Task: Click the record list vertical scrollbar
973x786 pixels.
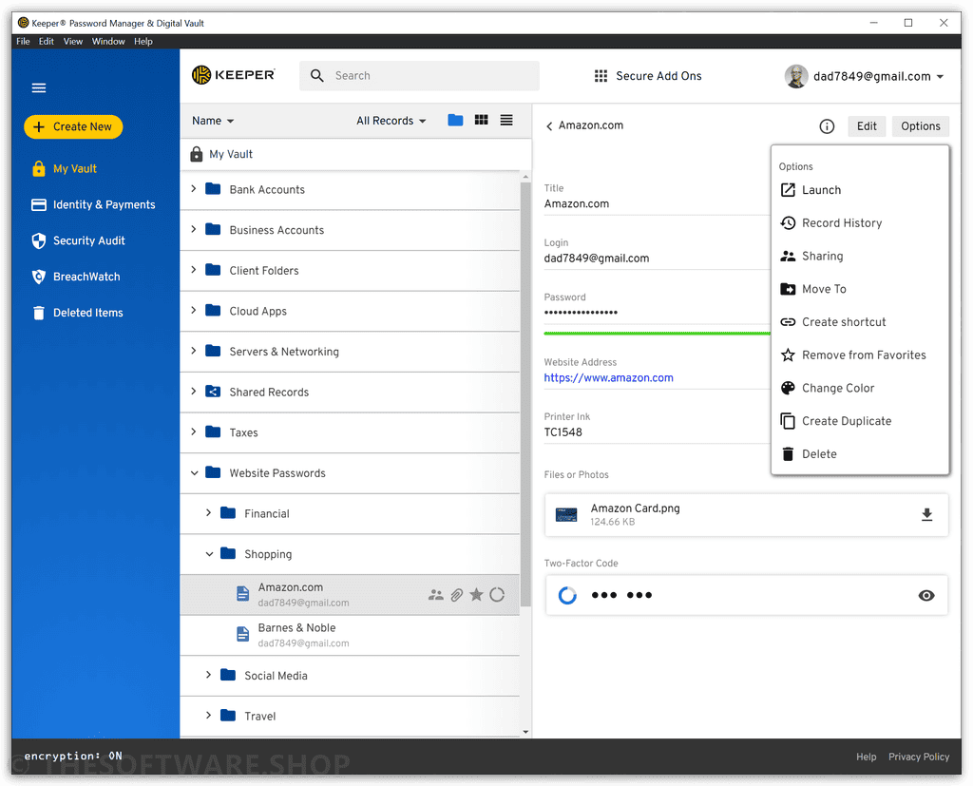Action: click(x=525, y=393)
